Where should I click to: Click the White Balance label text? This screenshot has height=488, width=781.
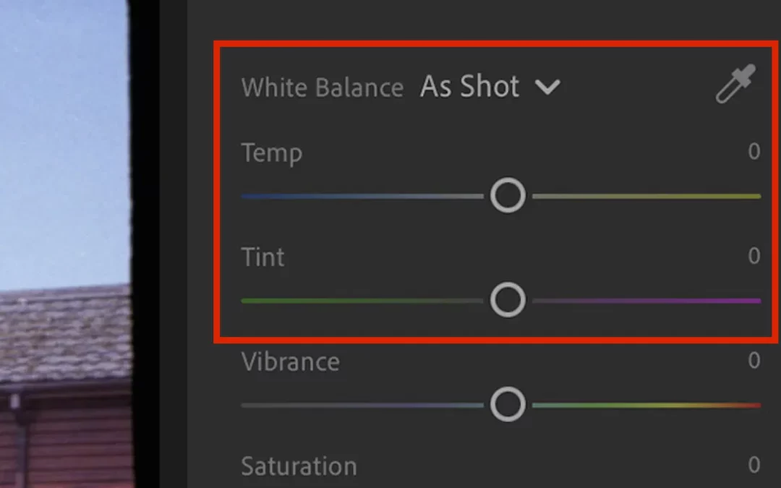pos(322,87)
